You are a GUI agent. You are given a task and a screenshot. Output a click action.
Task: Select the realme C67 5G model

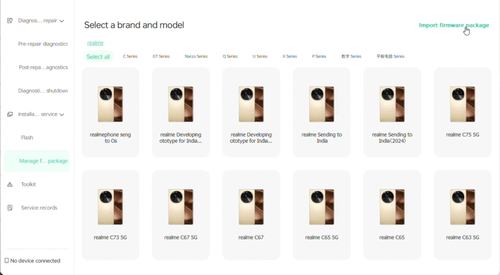(181, 215)
